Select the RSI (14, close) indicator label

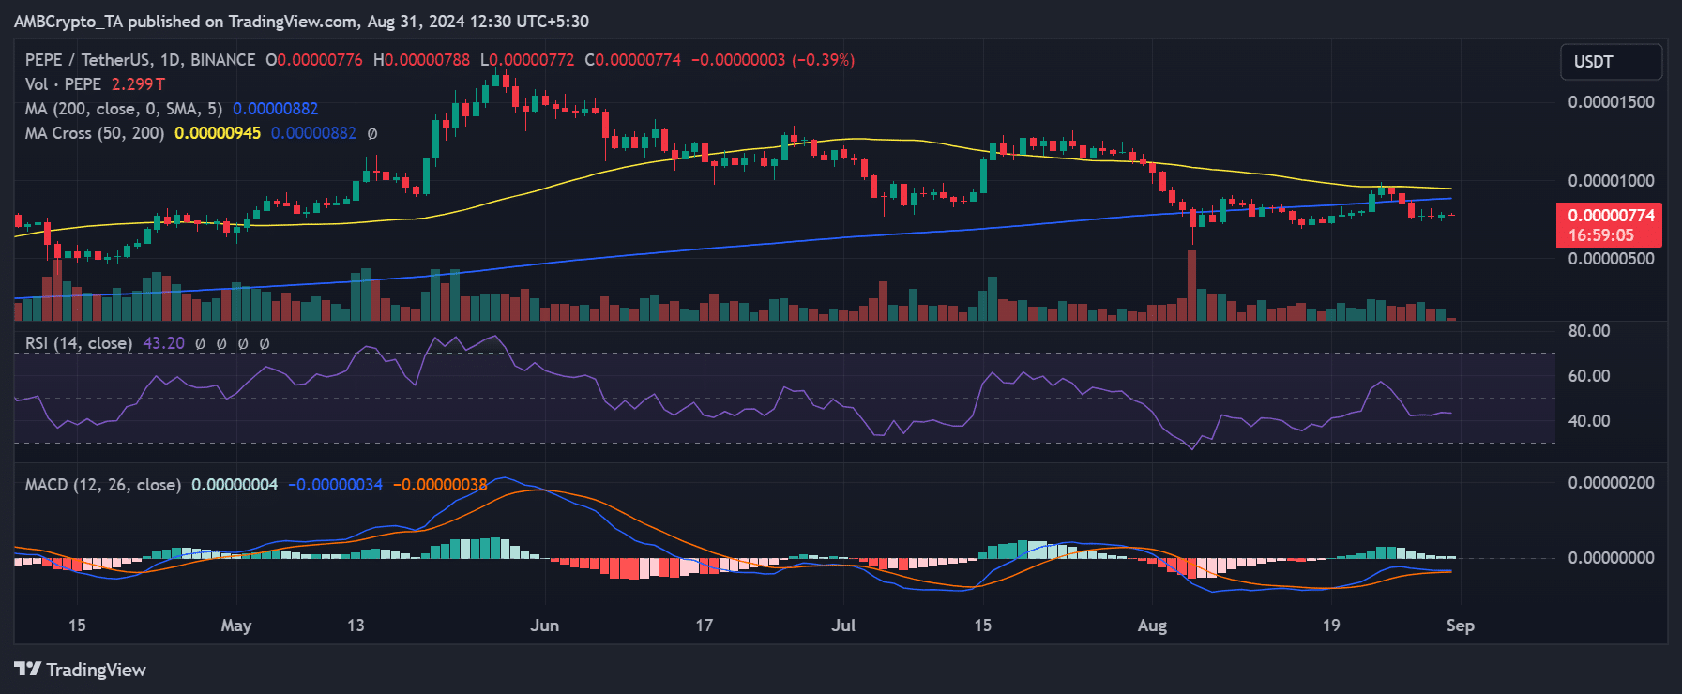[x=79, y=343]
